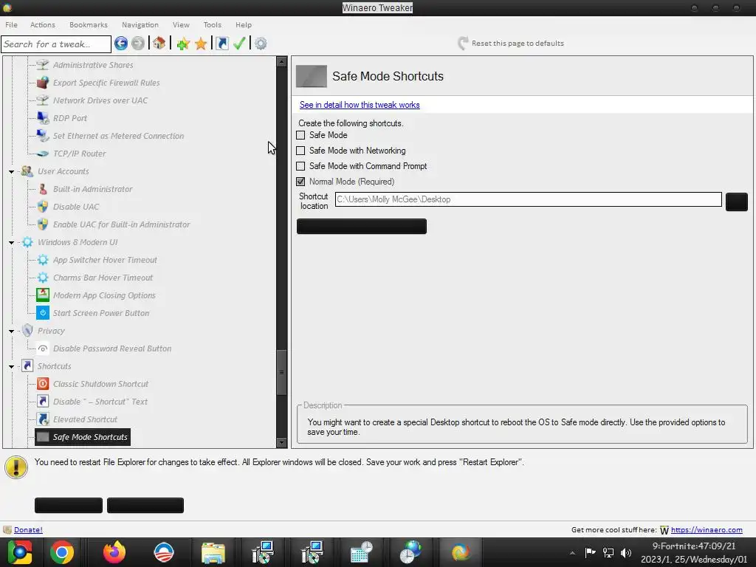Image resolution: width=756 pixels, height=567 pixels.
Task: Enable the Safe Mode checkbox
Action: coord(300,135)
